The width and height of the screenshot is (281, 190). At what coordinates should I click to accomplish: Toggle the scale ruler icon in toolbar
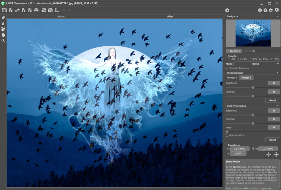[x=57, y=10]
